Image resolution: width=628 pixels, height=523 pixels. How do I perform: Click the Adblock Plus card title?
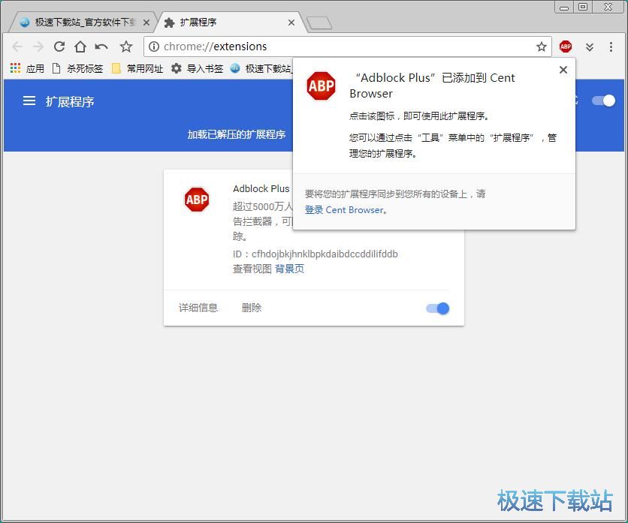pyautogui.click(x=261, y=188)
